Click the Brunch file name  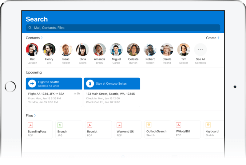tap(62, 132)
